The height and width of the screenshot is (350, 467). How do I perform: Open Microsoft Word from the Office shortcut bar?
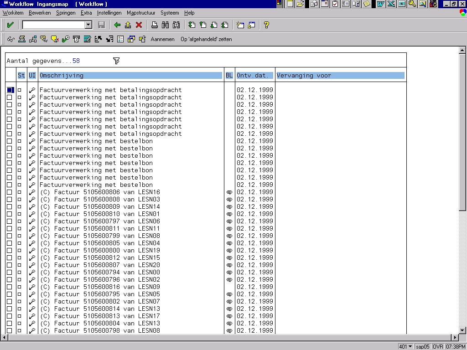pyautogui.click(x=380, y=4)
